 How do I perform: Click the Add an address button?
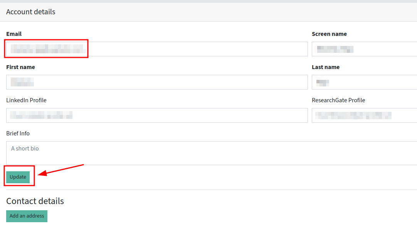(x=27, y=216)
